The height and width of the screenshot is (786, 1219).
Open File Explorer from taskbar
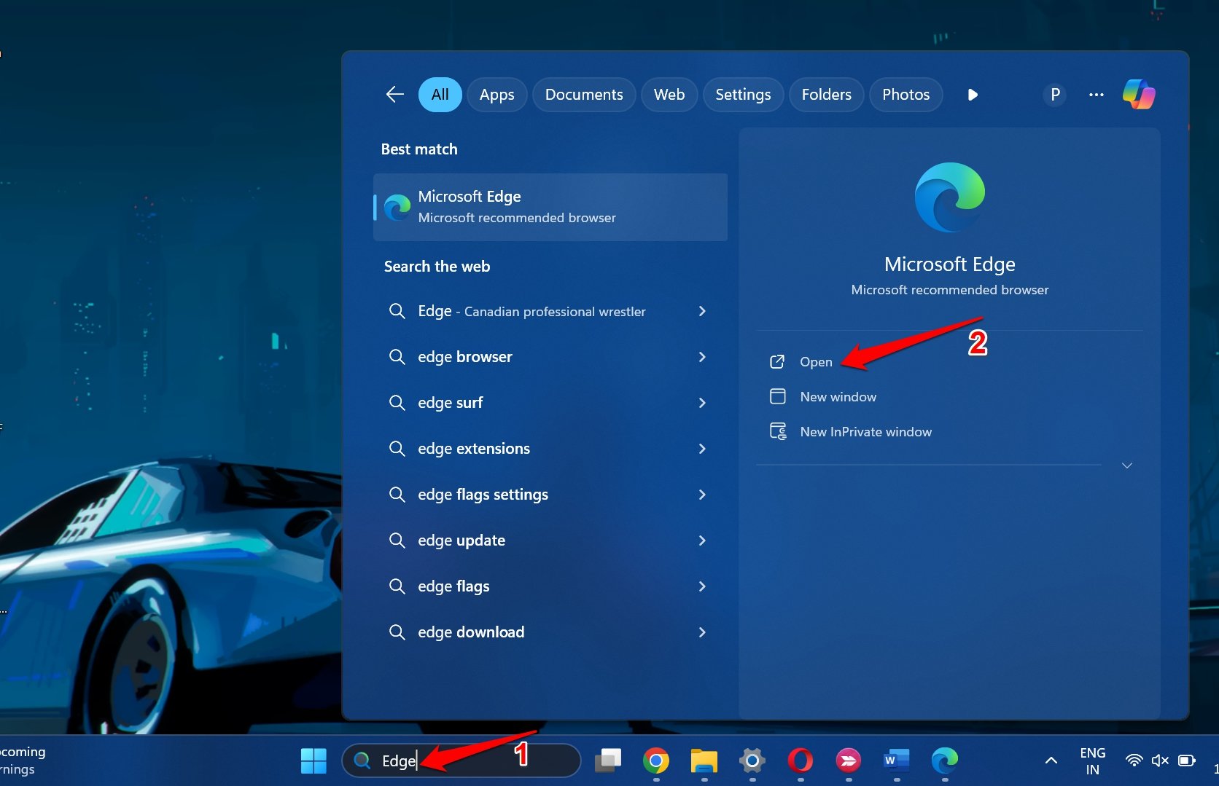(x=704, y=761)
